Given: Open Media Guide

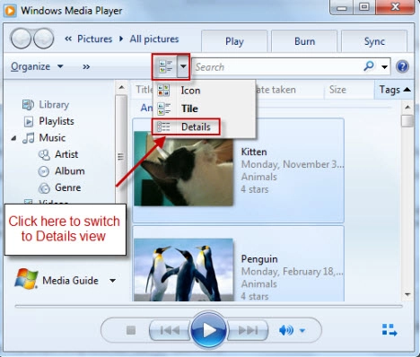Looking at the screenshot, I should tap(70, 281).
